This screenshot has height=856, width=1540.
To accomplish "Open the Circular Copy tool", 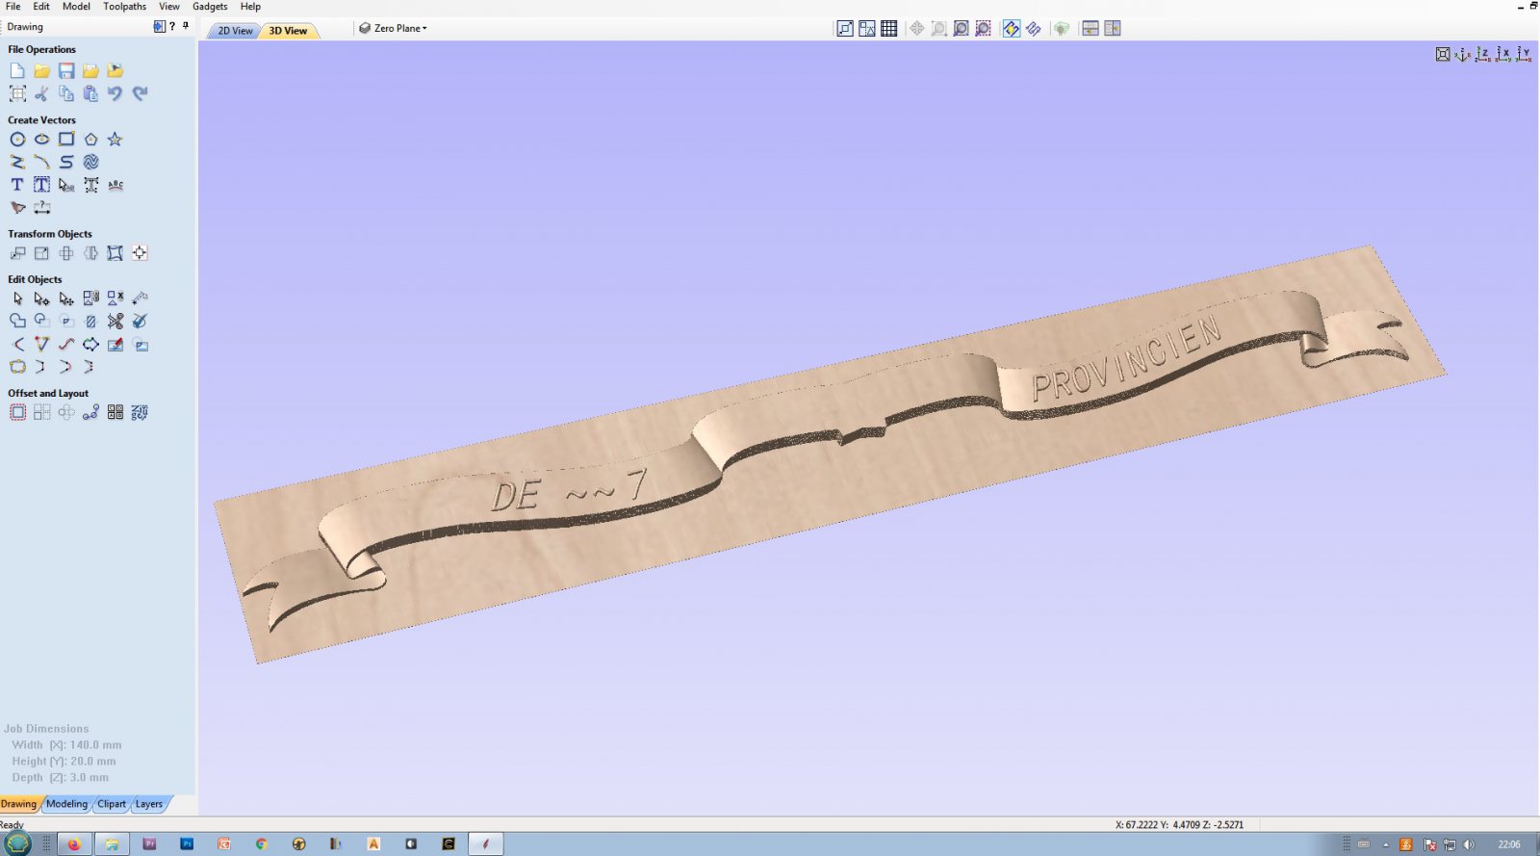I will point(66,412).
